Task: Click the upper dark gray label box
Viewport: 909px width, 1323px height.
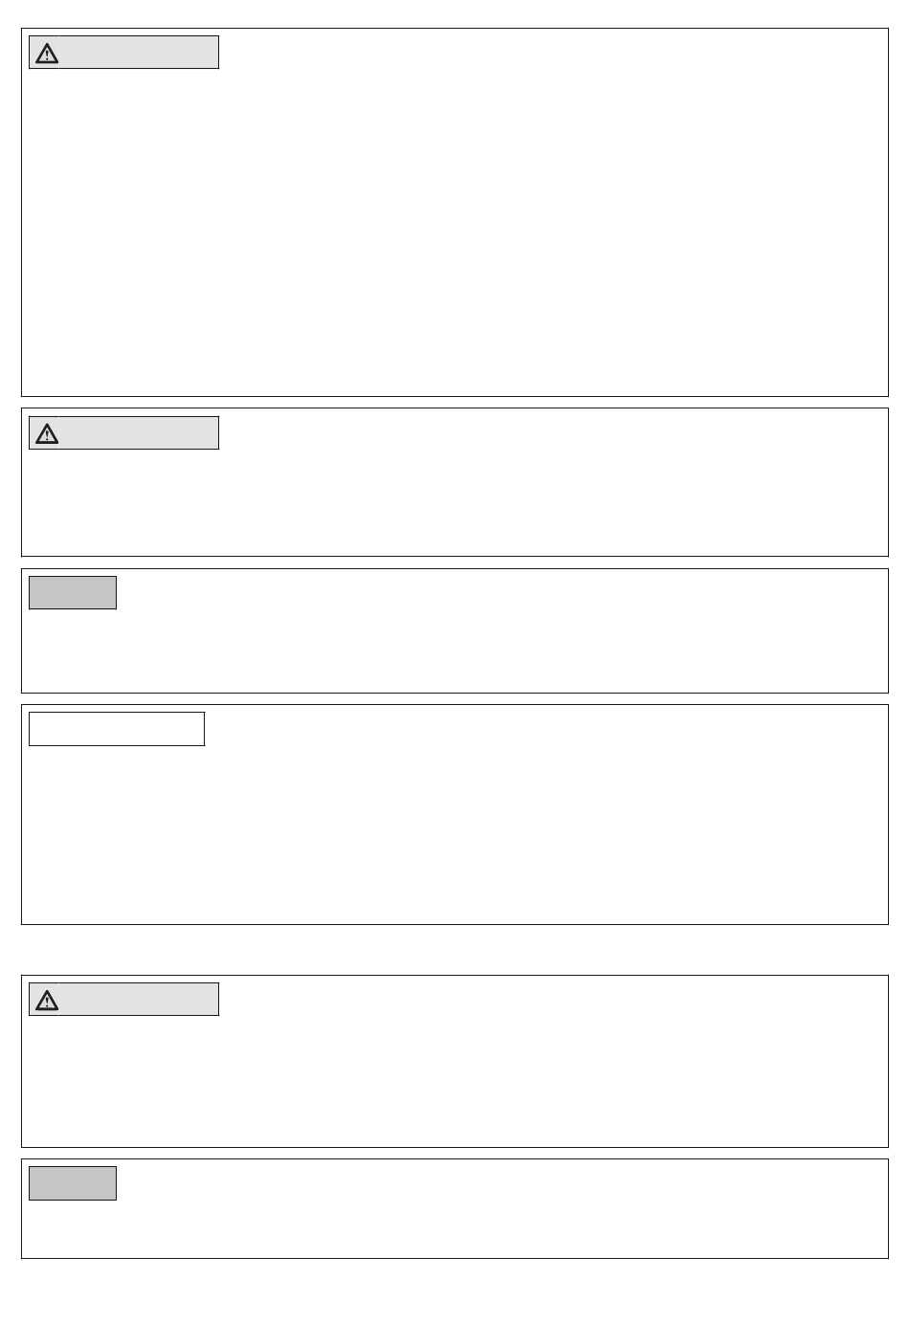Action: click(73, 593)
